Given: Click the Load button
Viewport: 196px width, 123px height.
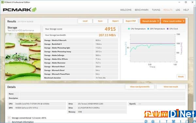Looking at the screenshot, I should click(85, 21).
